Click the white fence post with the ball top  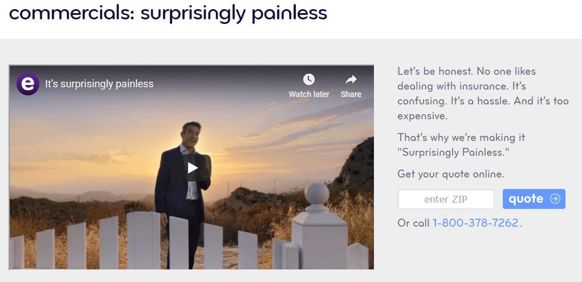pyautogui.click(x=319, y=225)
